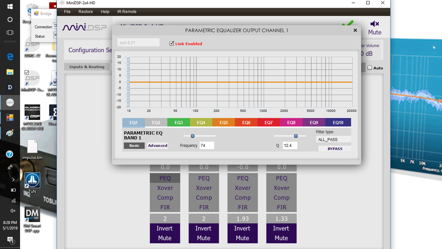
Task: Open the DDRC-22 desktop shortcut
Action: point(32,47)
